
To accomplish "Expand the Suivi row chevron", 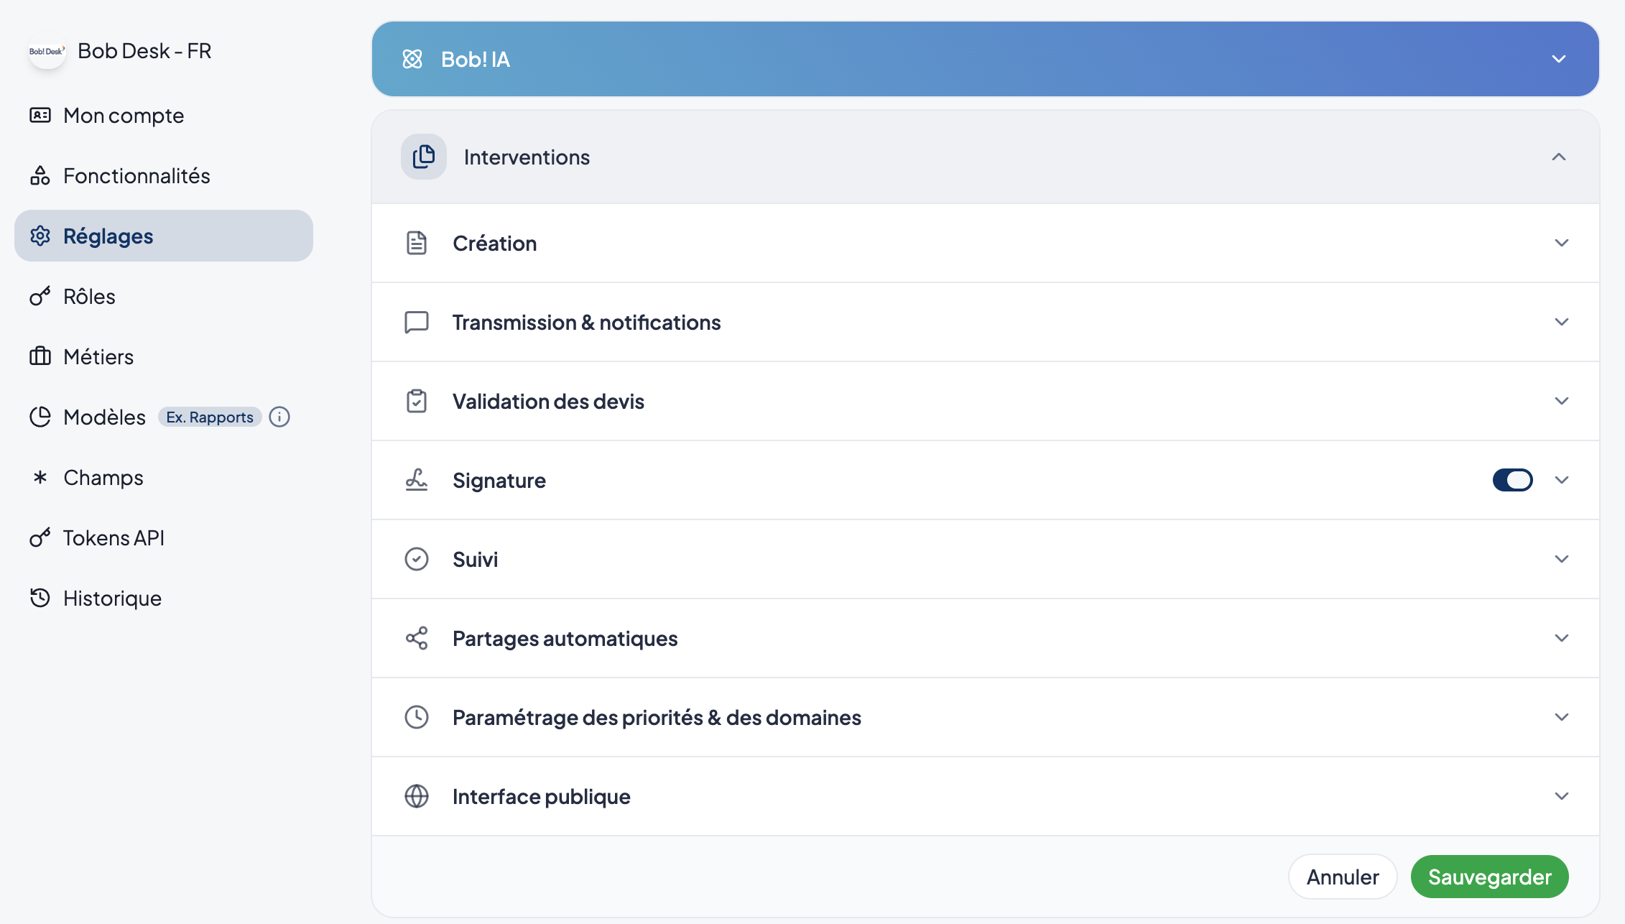I will [x=1562, y=559].
